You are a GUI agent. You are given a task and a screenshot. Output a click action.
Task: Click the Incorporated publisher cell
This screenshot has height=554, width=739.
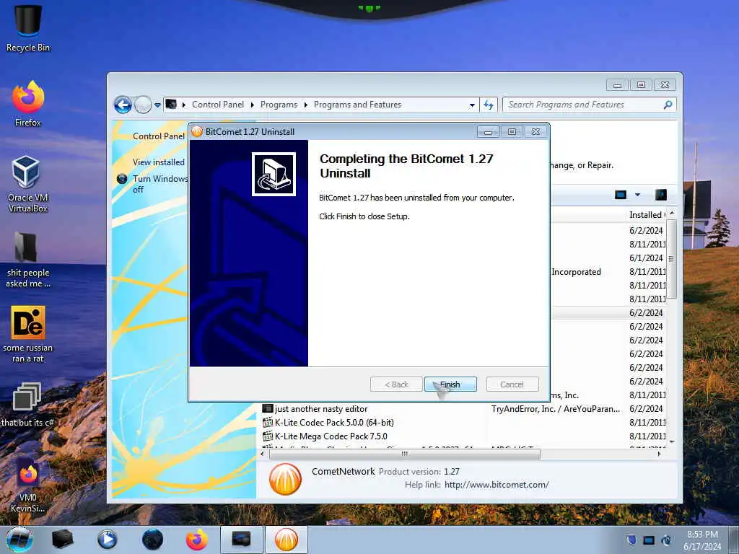[x=576, y=272]
